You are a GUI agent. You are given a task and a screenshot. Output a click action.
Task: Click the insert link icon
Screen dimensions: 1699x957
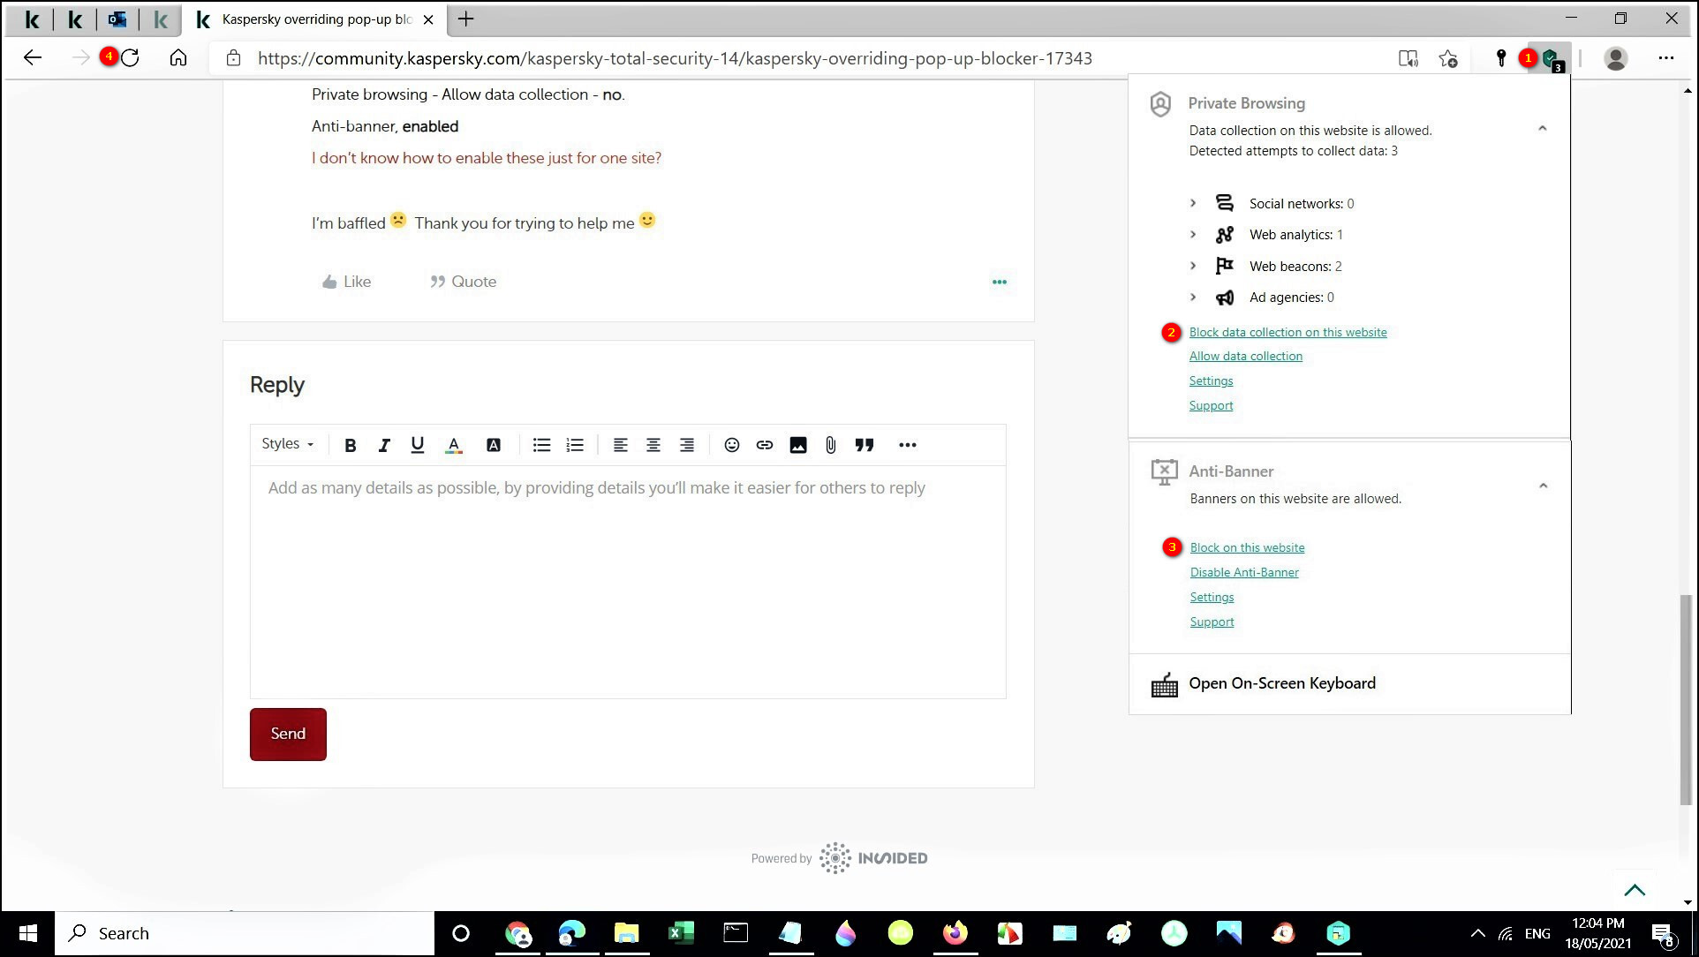(765, 445)
